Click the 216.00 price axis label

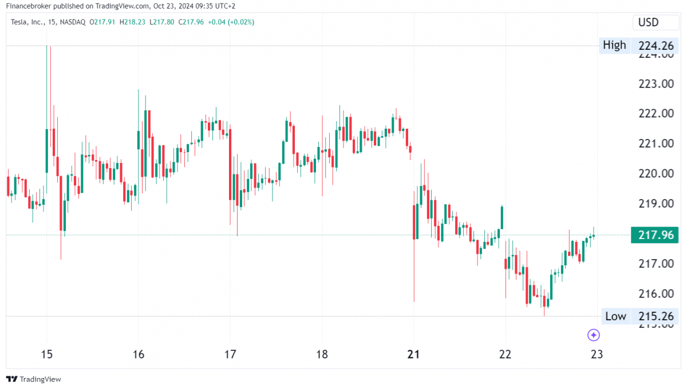pyautogui.click(x=656, y=294)
